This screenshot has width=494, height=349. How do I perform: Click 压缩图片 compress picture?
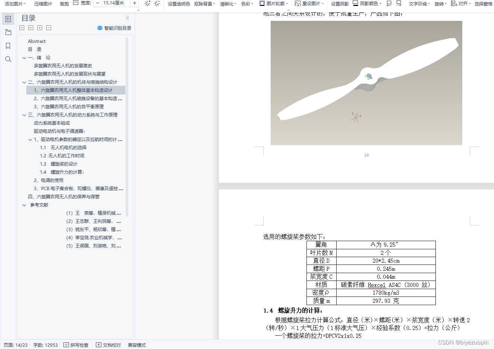pos(43,4)
